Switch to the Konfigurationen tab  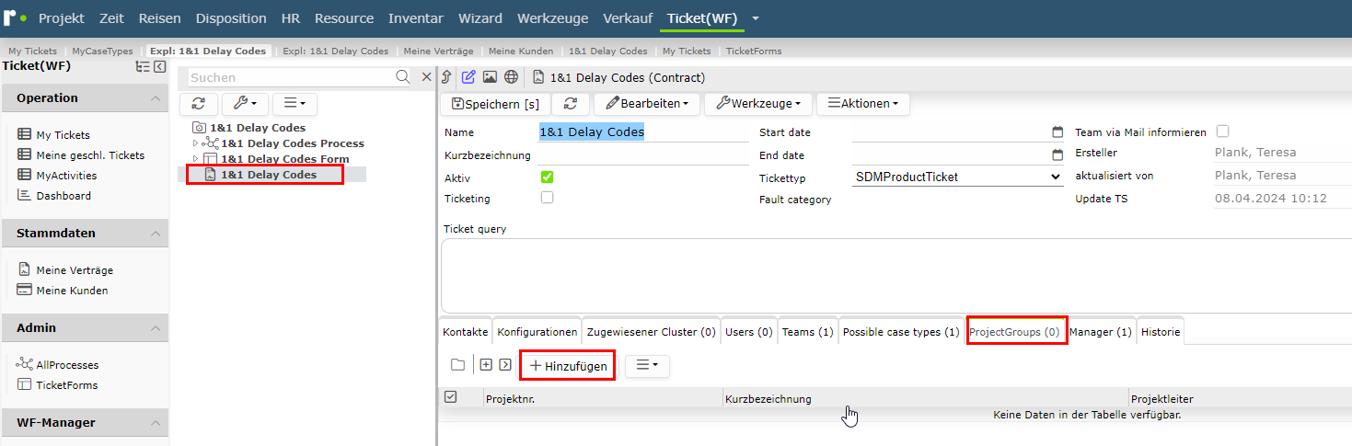point(537,332)
